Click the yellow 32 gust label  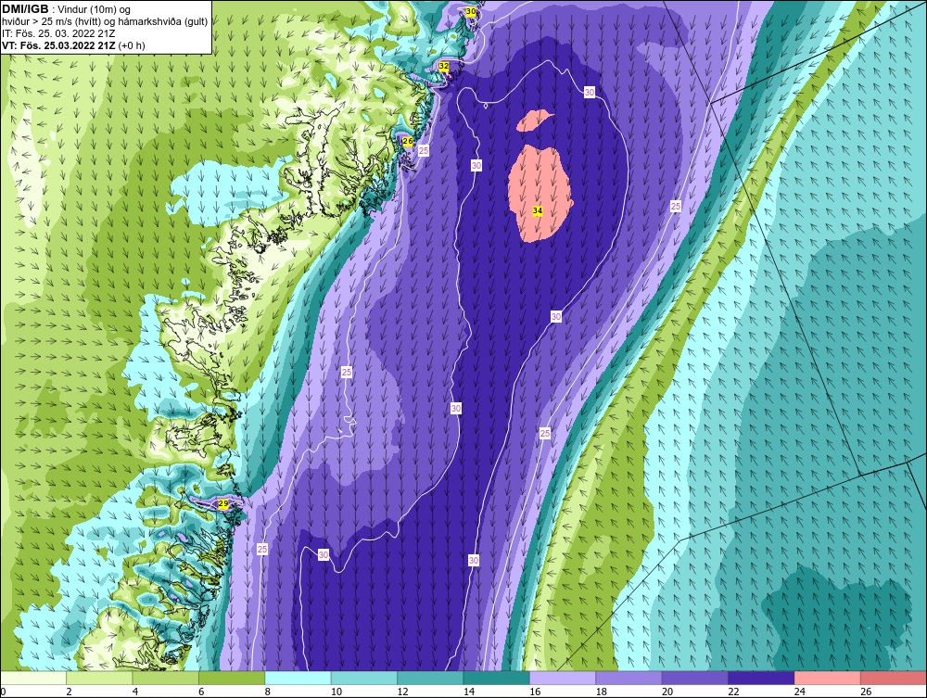tap(444, 66)
